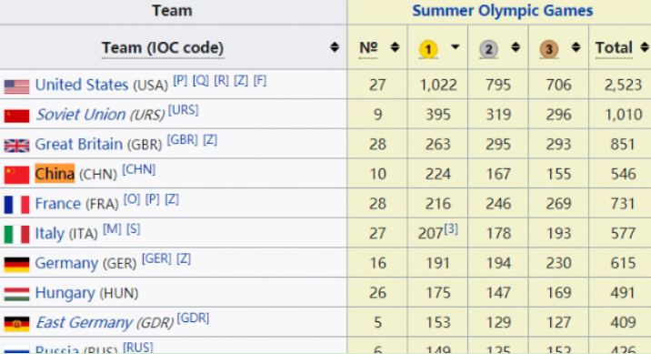
Task: Open footnote [3] next to Italy's gold count
Action: [451, 229]
